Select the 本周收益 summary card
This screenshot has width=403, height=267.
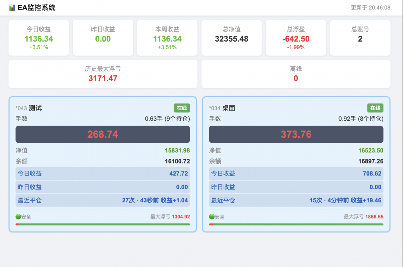coord(167,38)
